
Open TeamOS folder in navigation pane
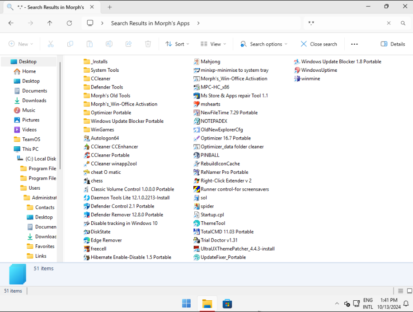31,139
